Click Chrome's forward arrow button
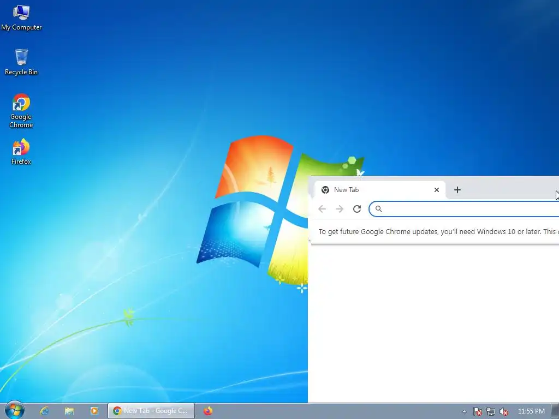 click(x=340, y=209)
